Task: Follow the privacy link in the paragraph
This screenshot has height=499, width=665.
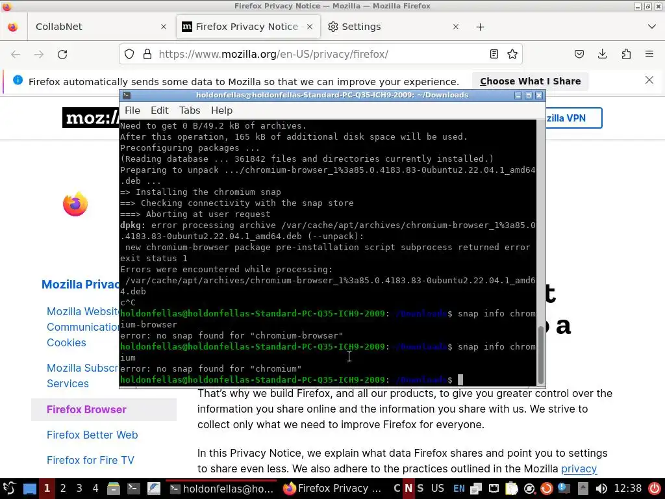Action: point(579,469)
